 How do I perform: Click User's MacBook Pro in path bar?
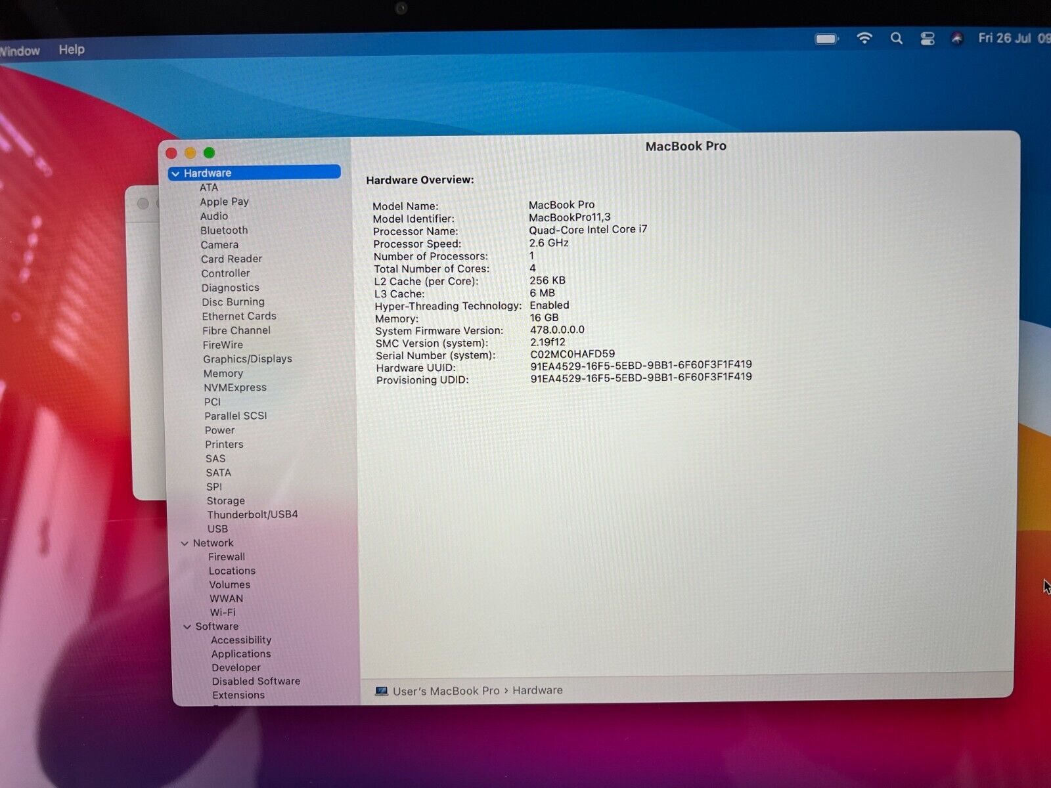point(446,691)
